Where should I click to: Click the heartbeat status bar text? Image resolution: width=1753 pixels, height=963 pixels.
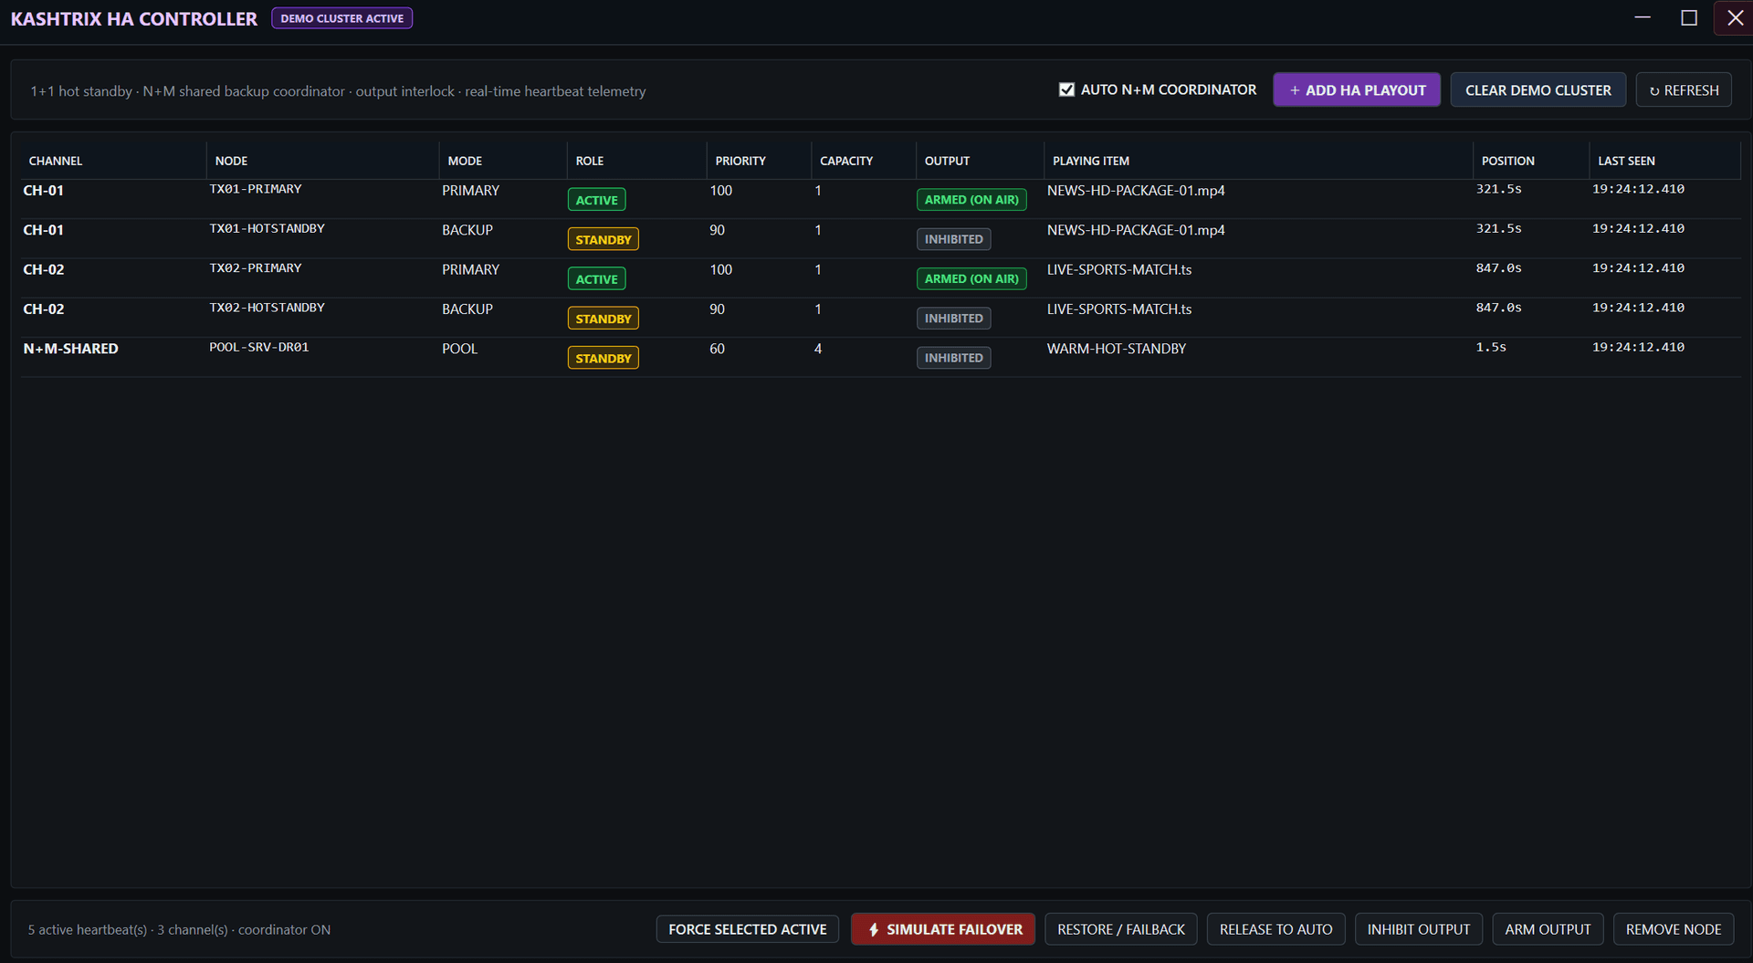179,929
